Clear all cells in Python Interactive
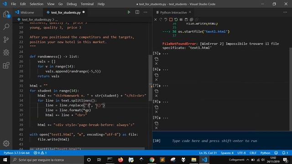 pos(155,20)
